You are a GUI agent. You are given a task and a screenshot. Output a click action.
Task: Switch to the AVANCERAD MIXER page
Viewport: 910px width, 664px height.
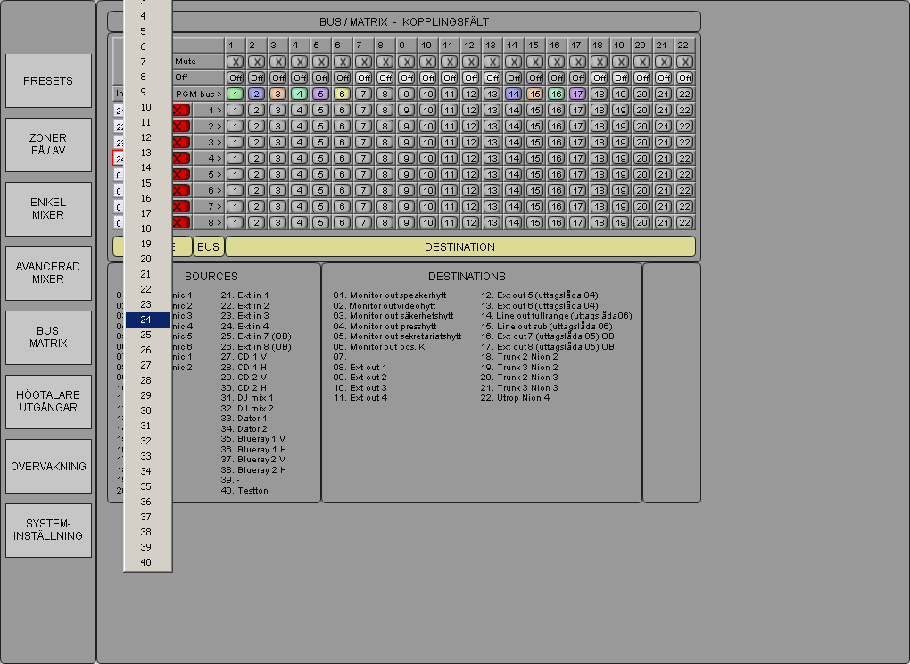pyautogui.click(x=48, y=273)
